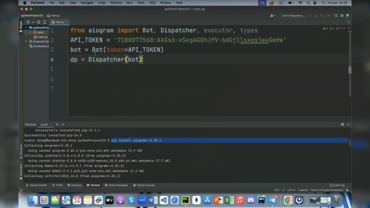Screen dimensions: 370x208
Task: Select main.py in the project tree
Action: point(40,37)
